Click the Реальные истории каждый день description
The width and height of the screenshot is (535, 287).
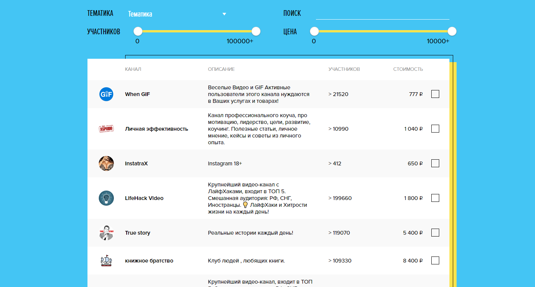pyautogui.click(x=251, y=233)
